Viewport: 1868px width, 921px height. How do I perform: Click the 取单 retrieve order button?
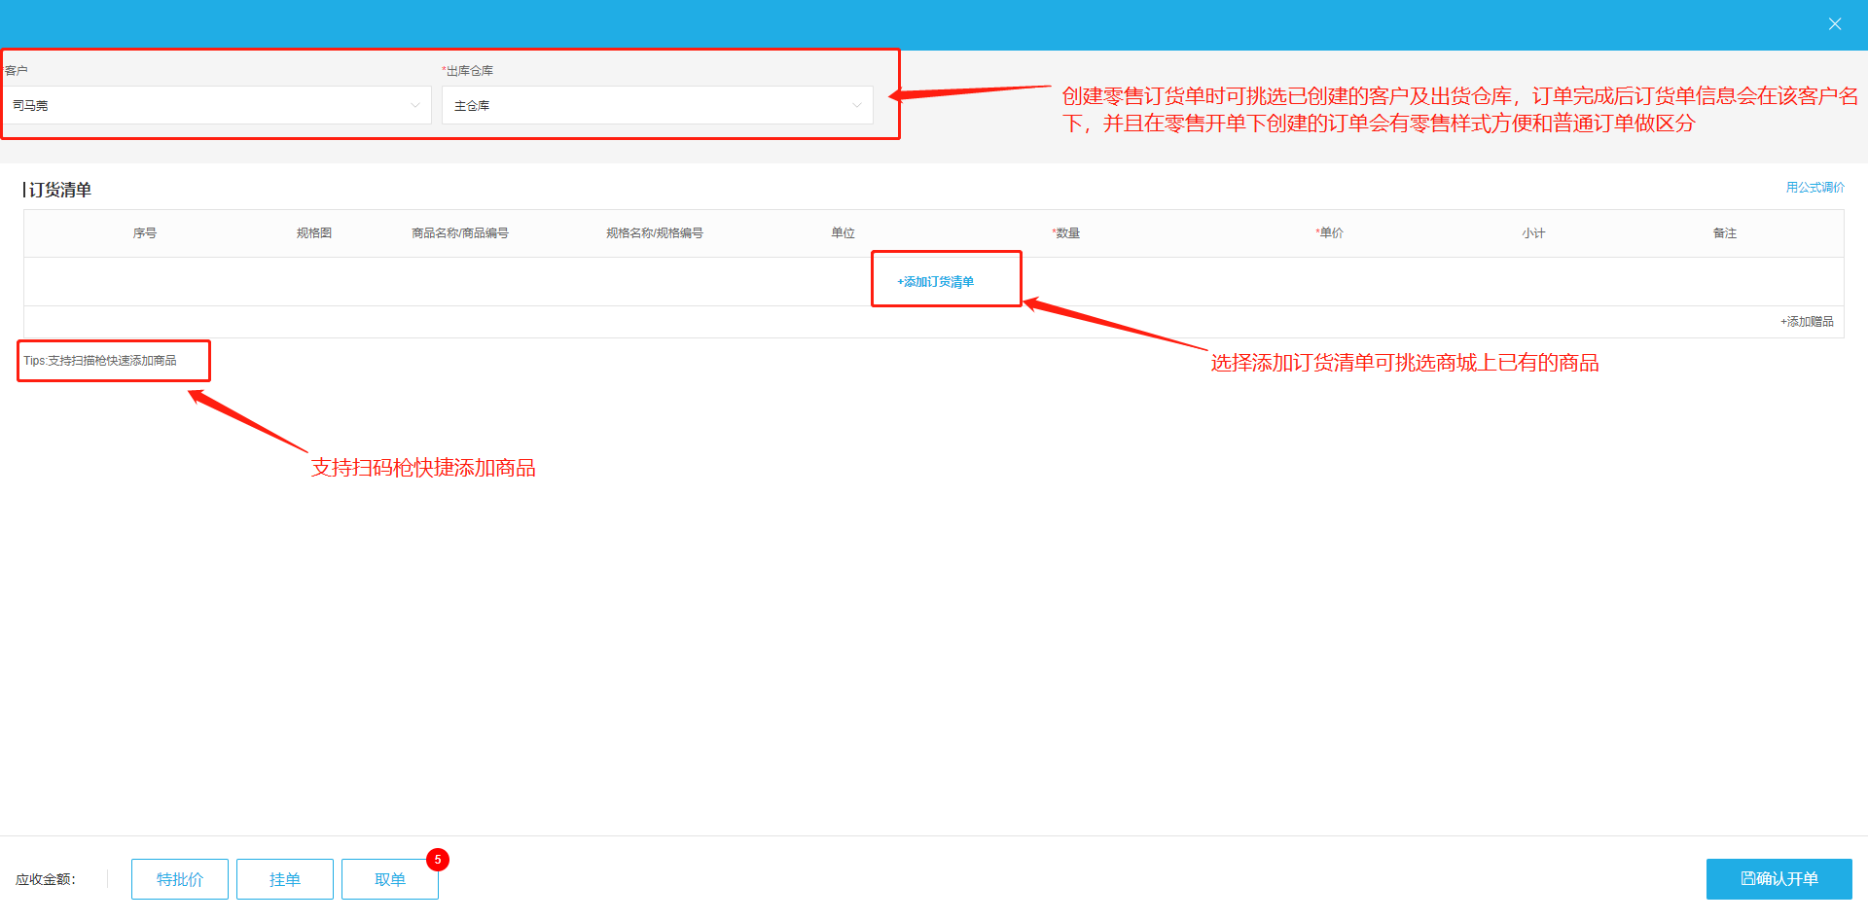pos(389,879)
